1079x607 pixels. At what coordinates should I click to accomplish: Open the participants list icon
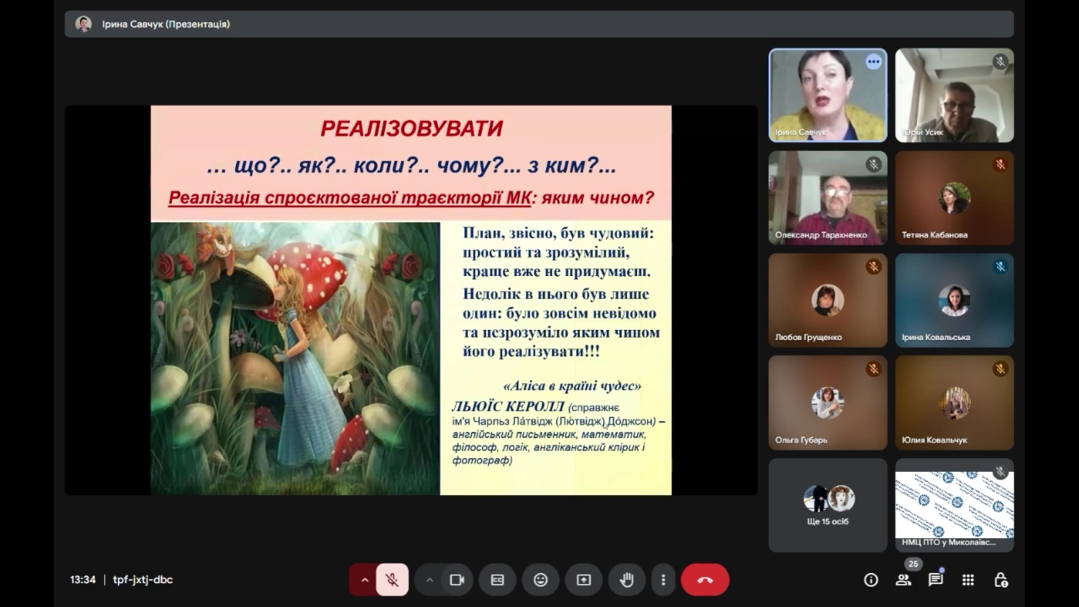pyautogui.click(x=903, y=580)
